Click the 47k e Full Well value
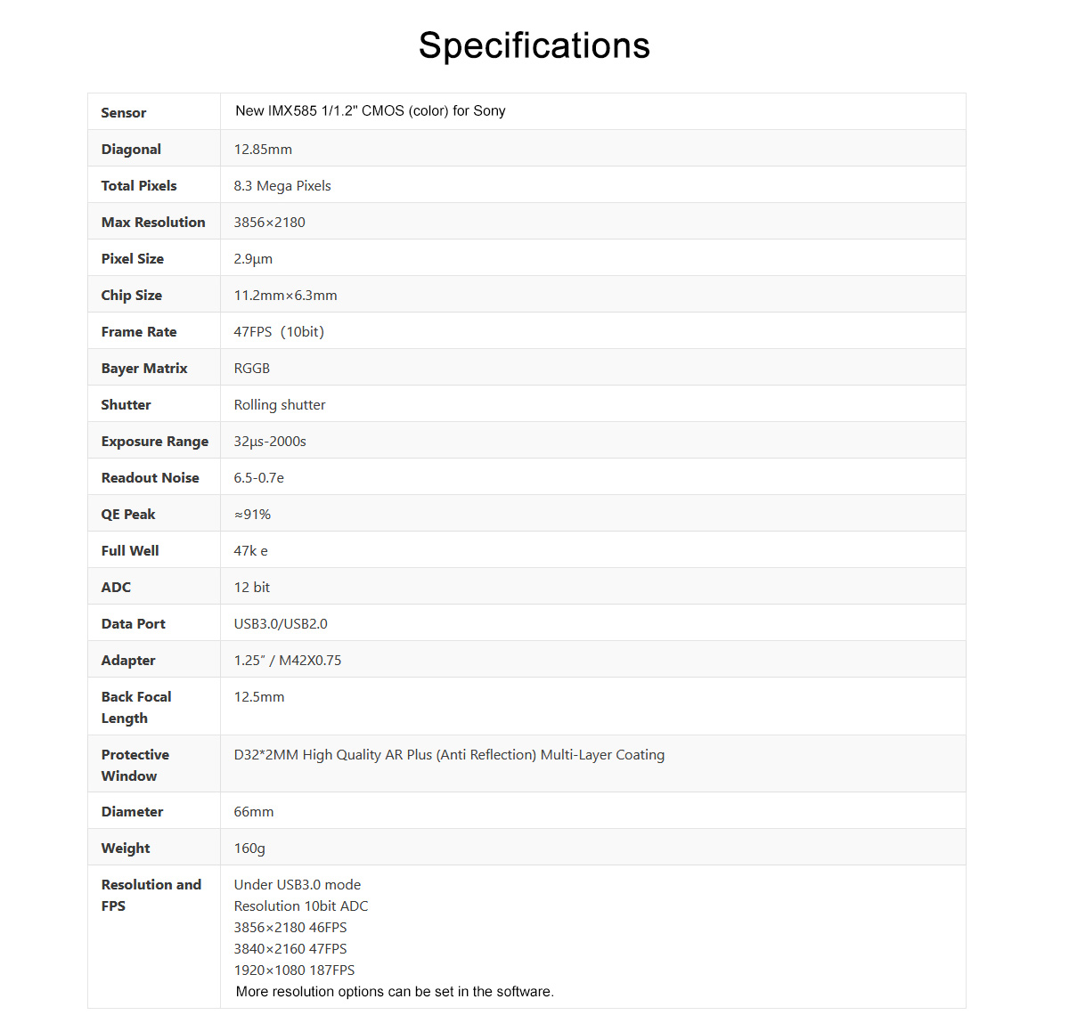This screenshot has width=1069, height=1015. click(251, 551)
